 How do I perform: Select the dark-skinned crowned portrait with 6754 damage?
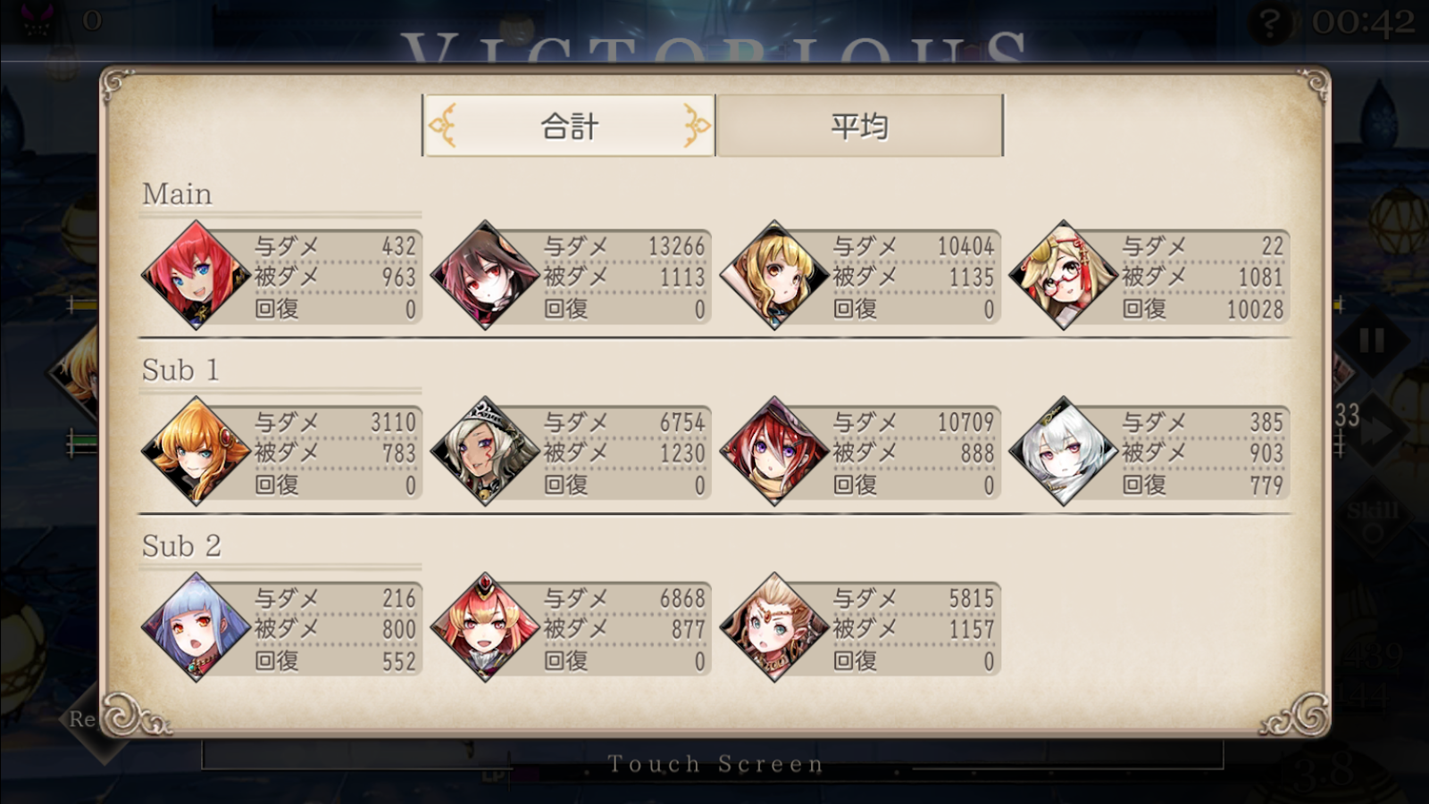[485, 452]
